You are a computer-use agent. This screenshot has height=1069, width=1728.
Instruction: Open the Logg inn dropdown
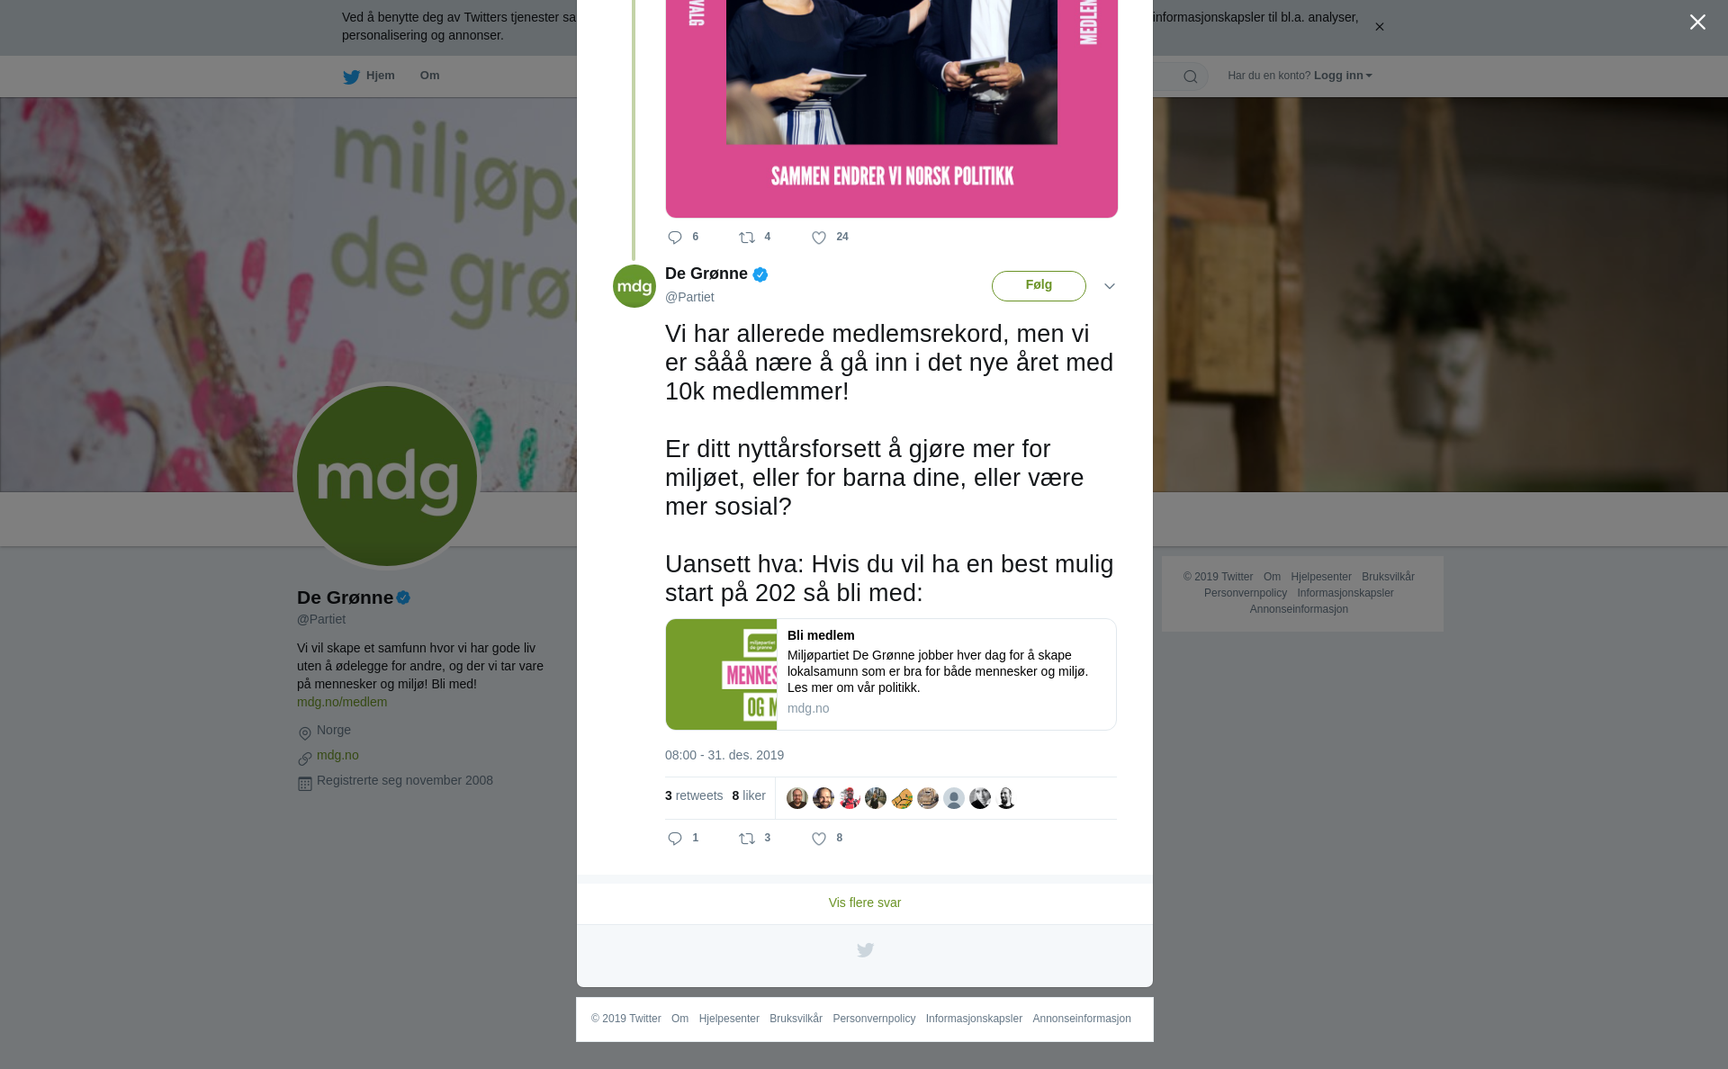[x=1343, y=76]
